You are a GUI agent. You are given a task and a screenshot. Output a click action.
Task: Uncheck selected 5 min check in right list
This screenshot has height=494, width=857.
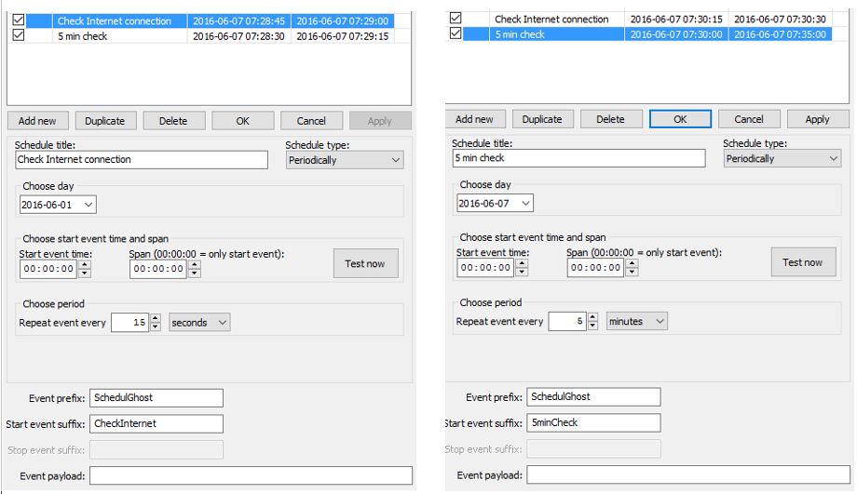456,33
